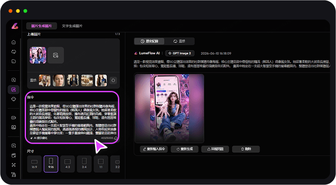Screen dimensions: 336x185
Task: Click the 指令 label
Action: [x=31, y=97]
